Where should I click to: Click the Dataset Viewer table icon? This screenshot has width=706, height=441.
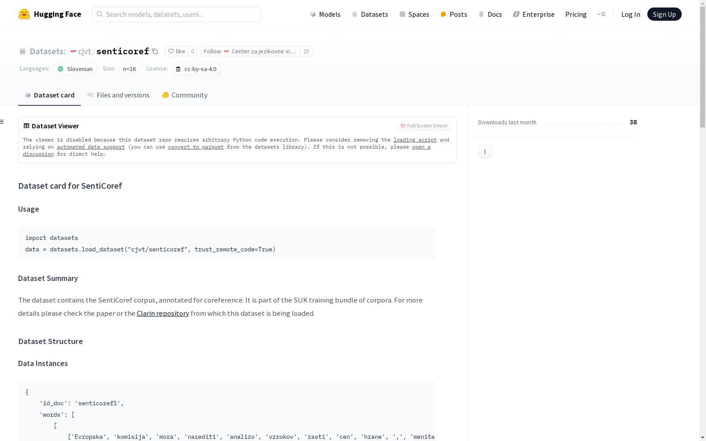pyautogui.click(x=26, y=126)
